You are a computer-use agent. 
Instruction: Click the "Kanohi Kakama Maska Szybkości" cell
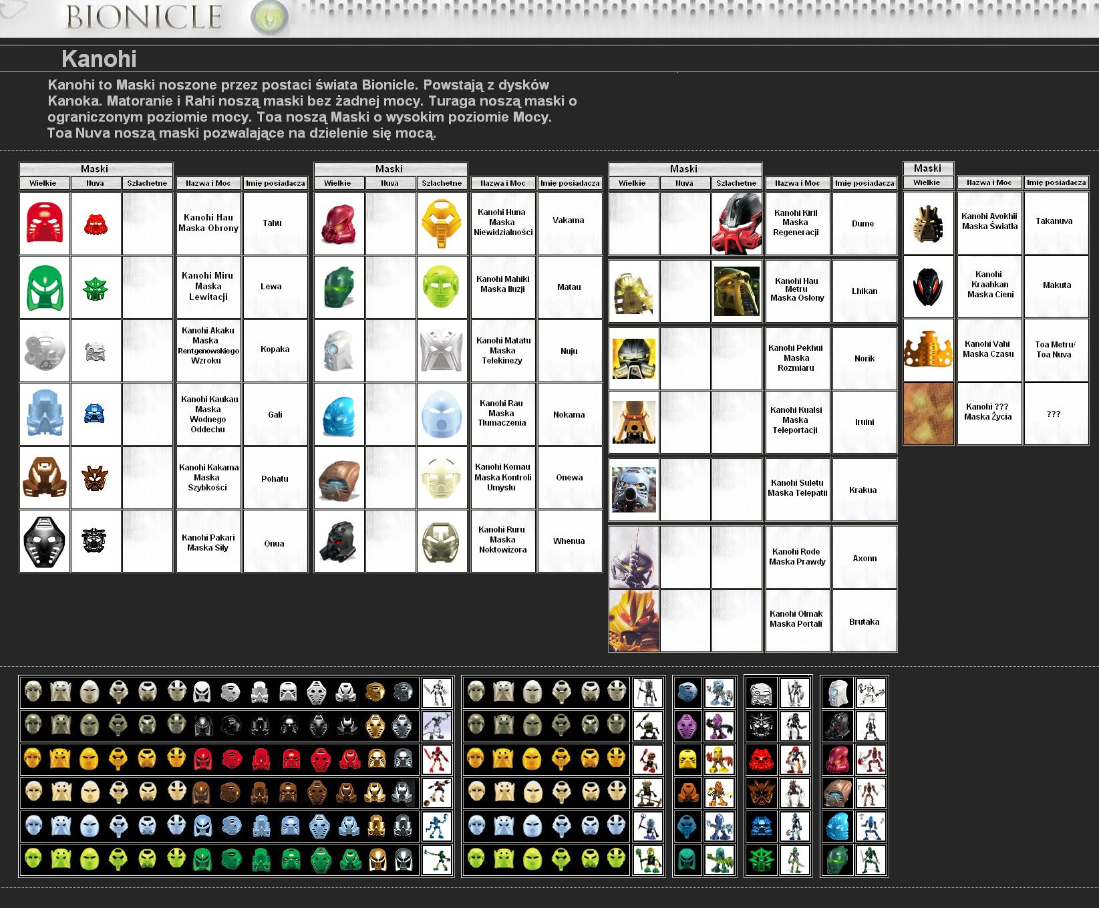coord(208,478)
